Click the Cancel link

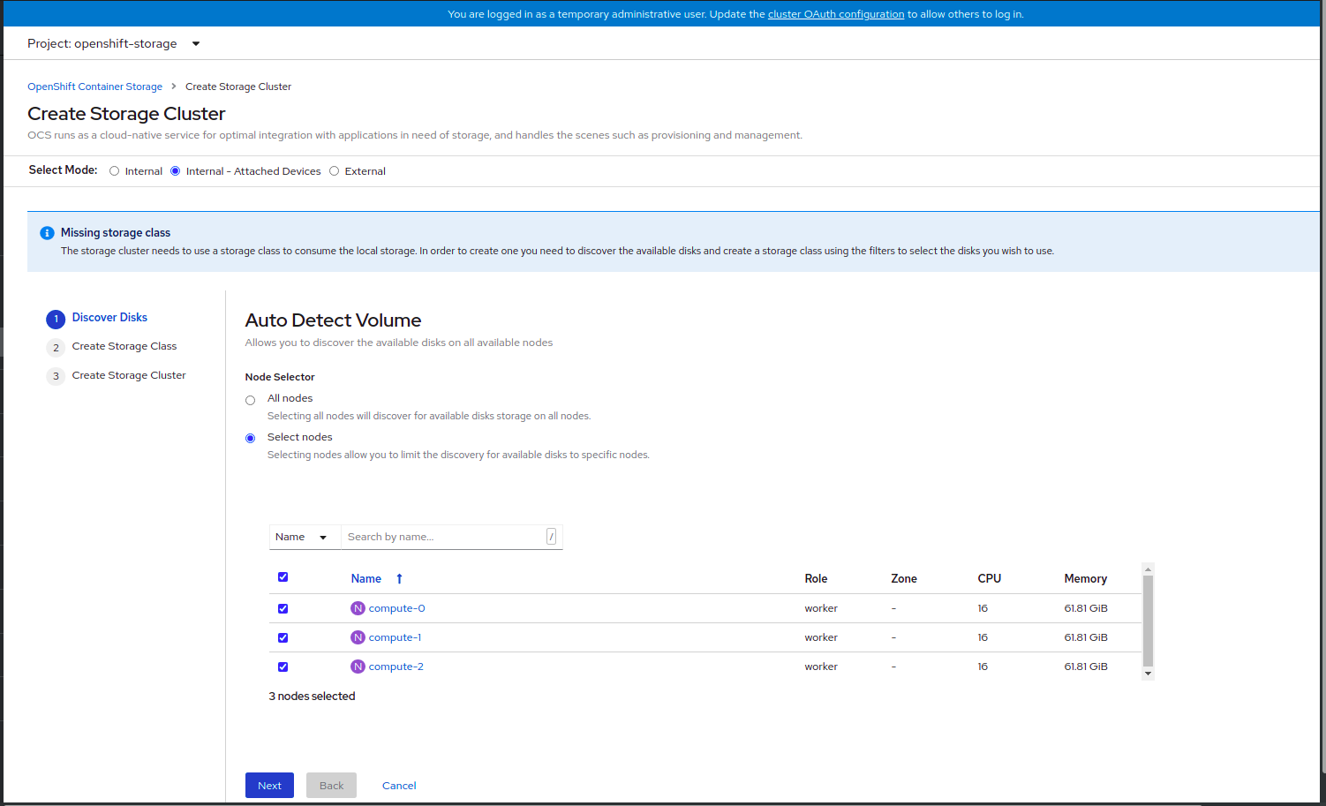pos(399,786)
